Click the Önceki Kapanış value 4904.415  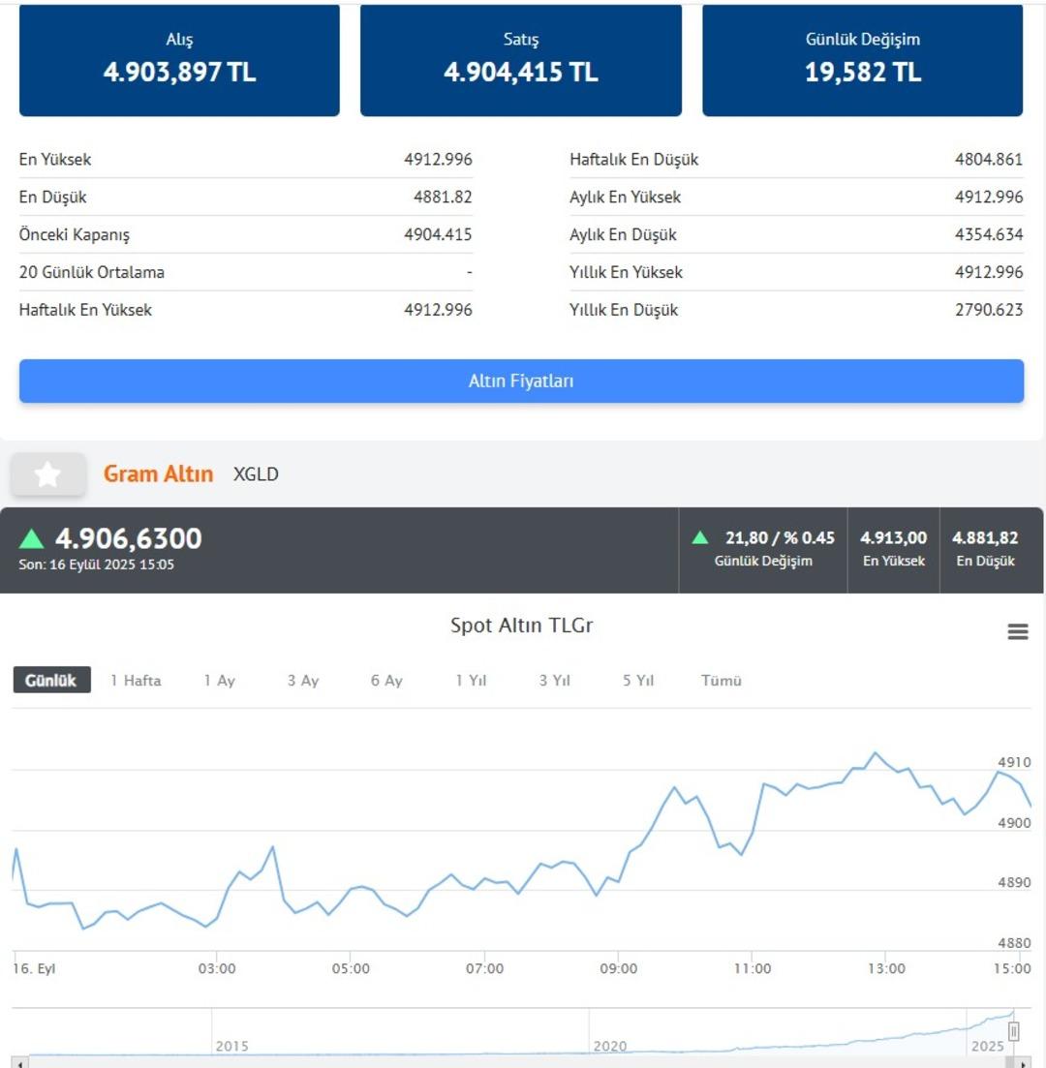coord(438,234)
